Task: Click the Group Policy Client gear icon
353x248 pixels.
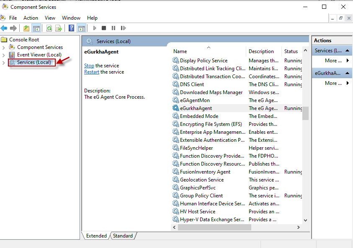Action: (x=176, y=195)
